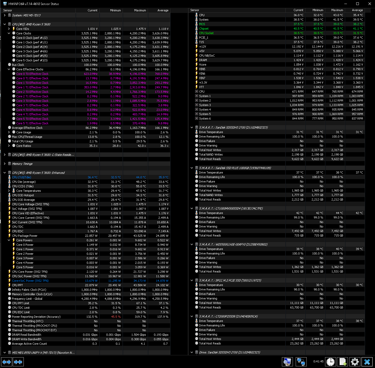Expand the Core VIDs subtree
The width and height of the screenshot is (375, 368).
pos(9,29)
